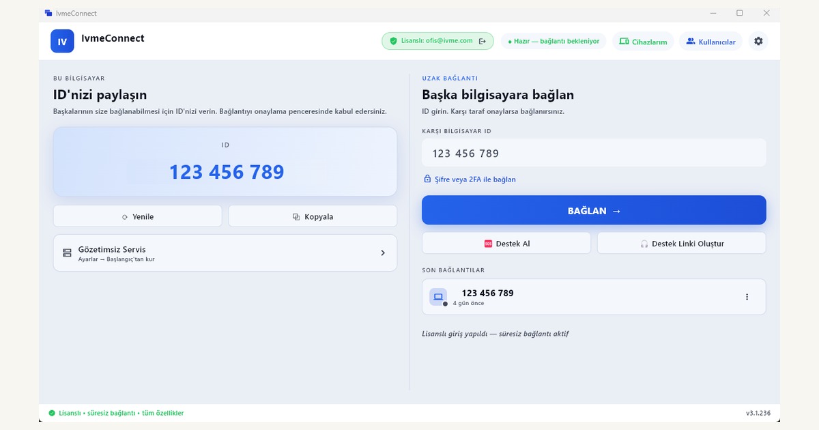The width and height of the screenshot is (819, 430).
Task: Click Şifre veya 2FA ile bağlan link
Action: coord(475,180)
